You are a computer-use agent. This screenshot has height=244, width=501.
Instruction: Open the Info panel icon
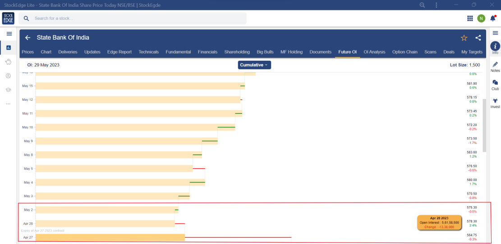(x=495, y=46)
